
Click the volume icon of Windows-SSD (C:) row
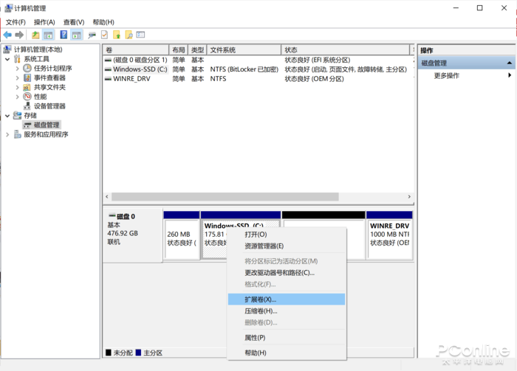108,69
